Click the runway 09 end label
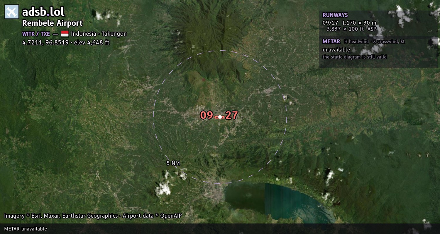Image resolution: width=440 pixels, height=234 pixels. pos(207,115)
